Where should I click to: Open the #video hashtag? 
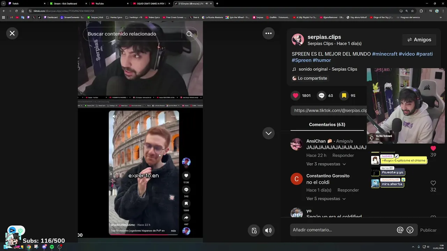click(x=406, y=54)
